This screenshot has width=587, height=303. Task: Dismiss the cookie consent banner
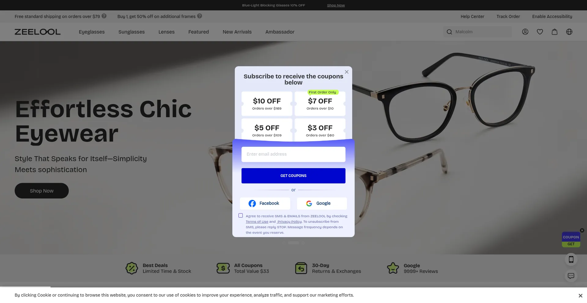click(580, 295)
